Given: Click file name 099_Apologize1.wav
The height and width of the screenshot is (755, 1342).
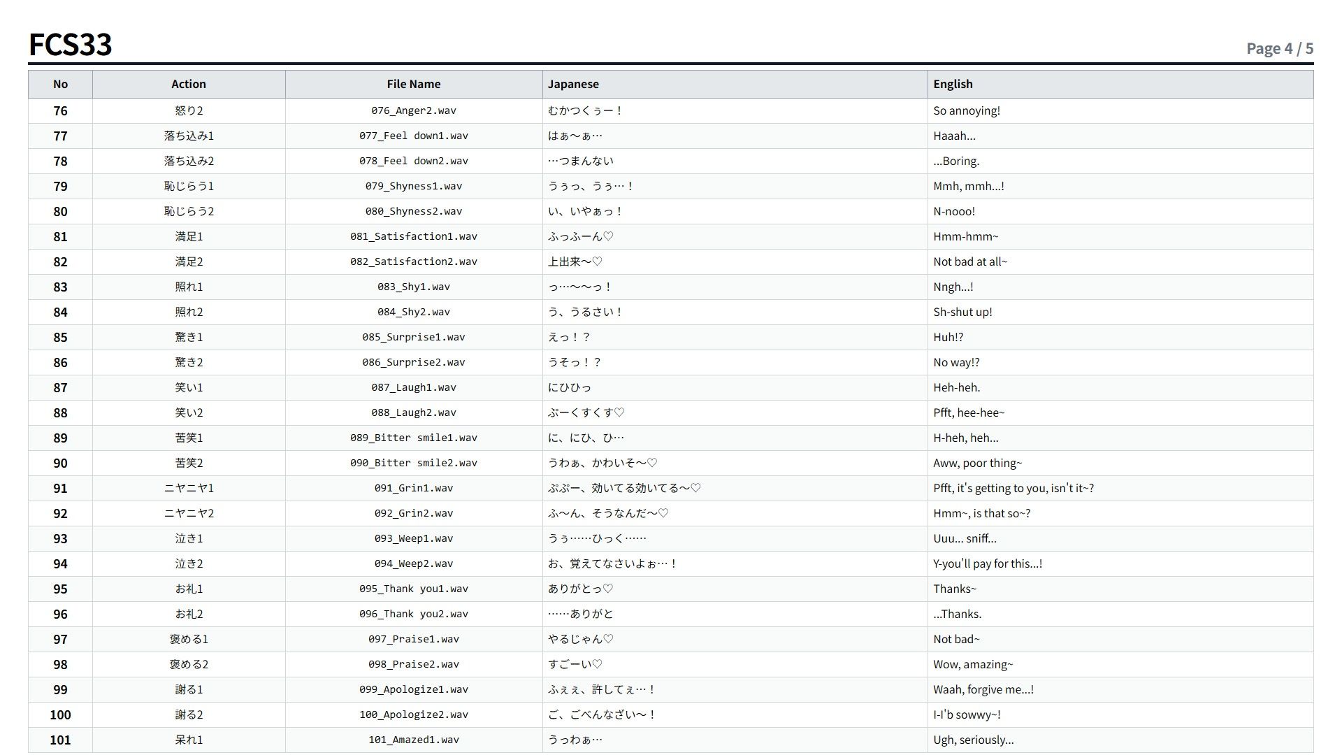Looking at the screenshot, I should point(414,689).
